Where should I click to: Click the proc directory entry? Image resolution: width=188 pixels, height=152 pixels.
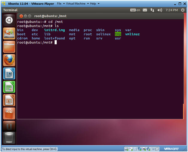[88, 30]
